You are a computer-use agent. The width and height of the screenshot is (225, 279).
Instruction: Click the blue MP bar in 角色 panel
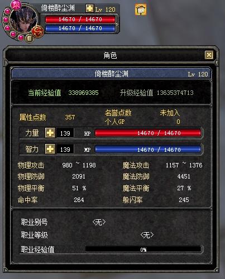(x=148, y=150)
